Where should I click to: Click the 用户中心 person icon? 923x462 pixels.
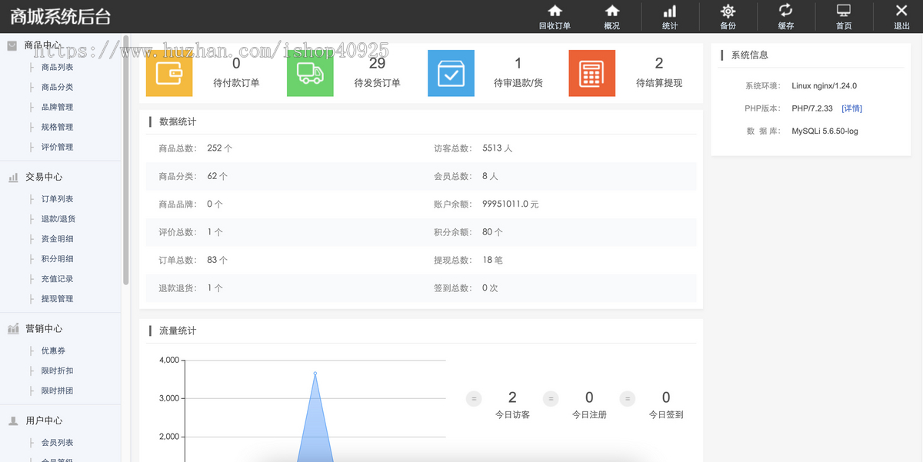click(x=13, y=420)
